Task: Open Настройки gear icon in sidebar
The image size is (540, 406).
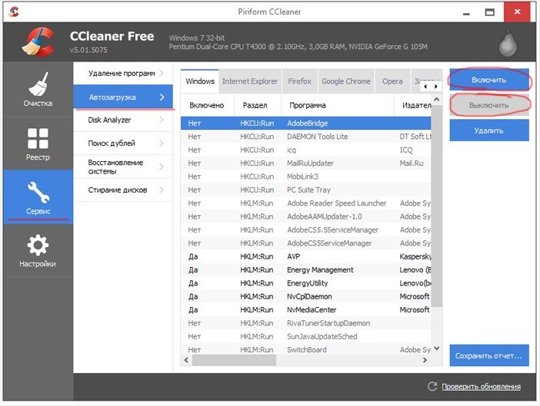Action: click(x=37, y=246)
